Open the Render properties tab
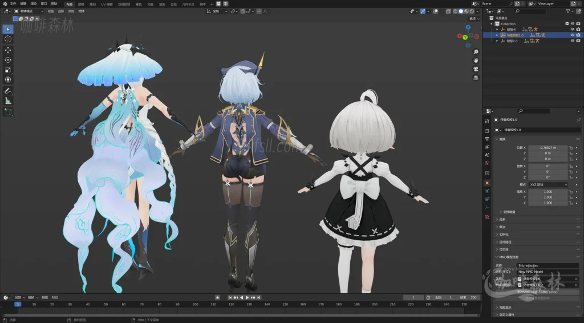584x323 pixels. (x=487, y=131)
